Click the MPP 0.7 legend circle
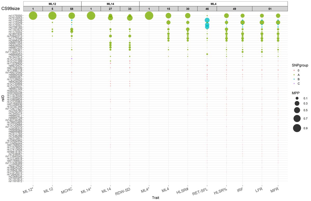 (x=297, y=119)
